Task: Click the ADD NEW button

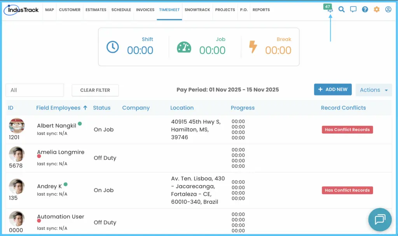Action: (x=333, y=90)
